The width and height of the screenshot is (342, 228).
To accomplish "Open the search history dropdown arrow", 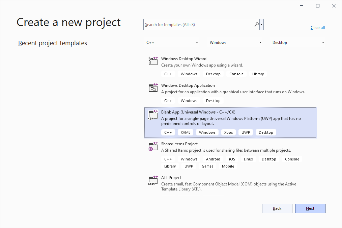I will 262,25.
